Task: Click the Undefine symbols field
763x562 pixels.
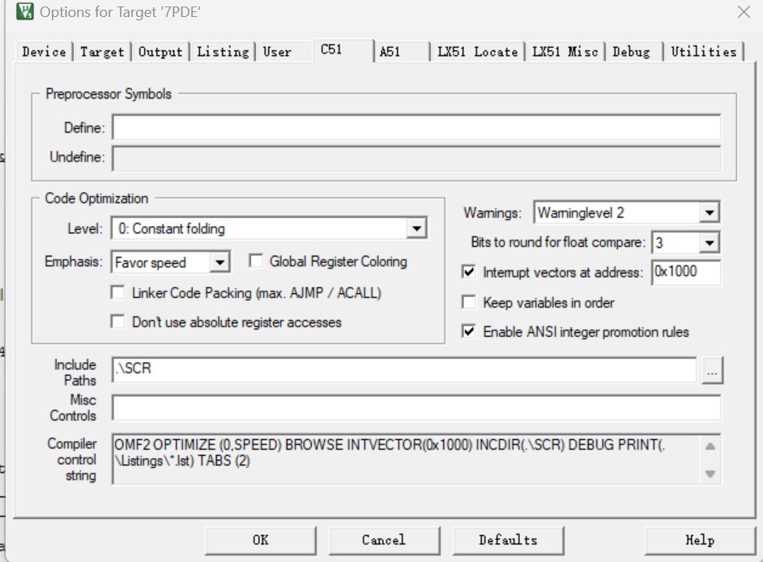Action: coord(416,158)
